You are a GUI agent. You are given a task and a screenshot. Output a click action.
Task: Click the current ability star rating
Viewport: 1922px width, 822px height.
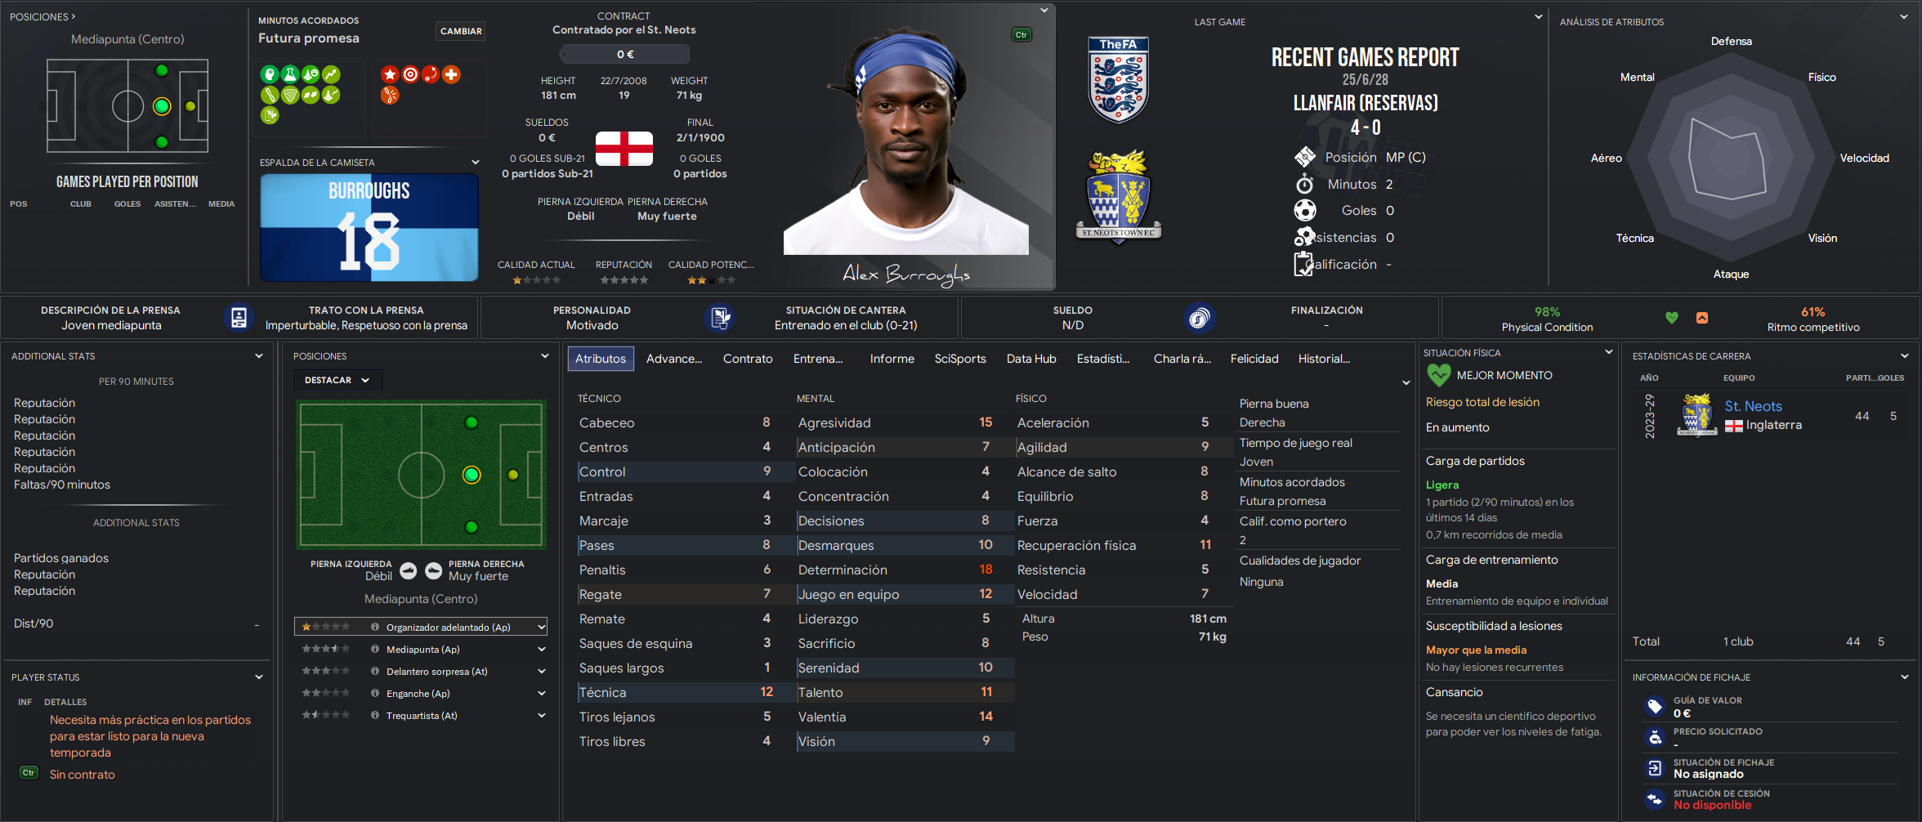click(536, 280)
